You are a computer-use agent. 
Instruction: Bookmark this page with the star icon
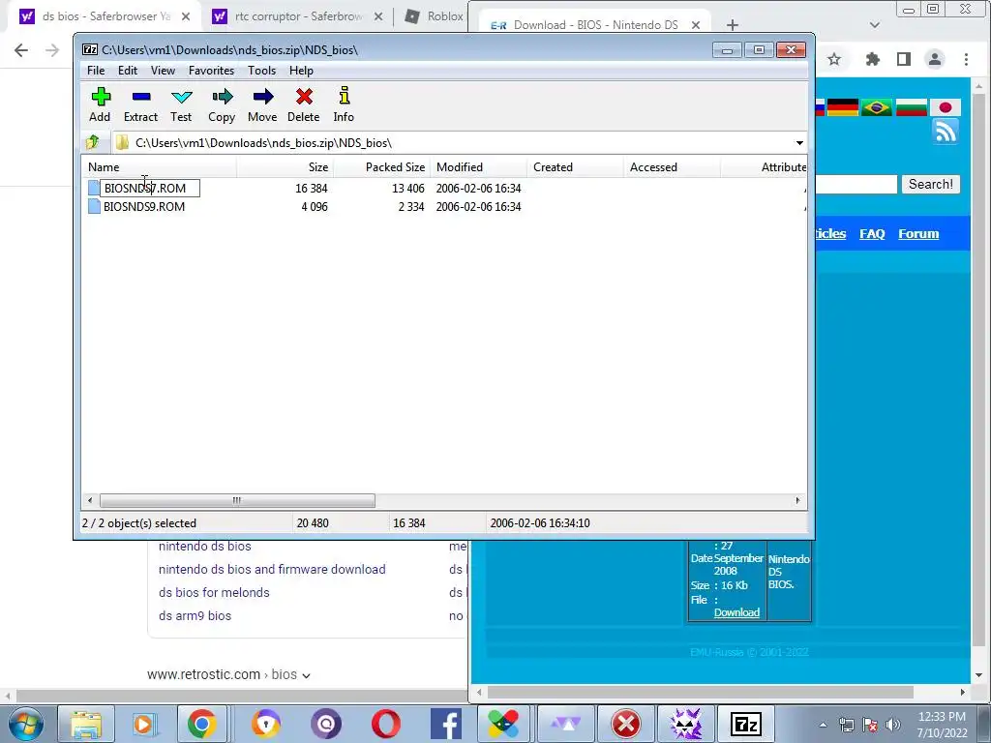(x=834, y=59)
